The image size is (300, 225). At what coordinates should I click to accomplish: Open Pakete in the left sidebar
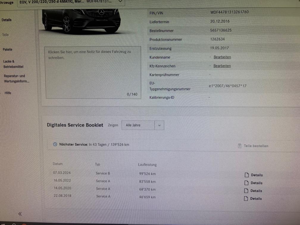point(8,49)
